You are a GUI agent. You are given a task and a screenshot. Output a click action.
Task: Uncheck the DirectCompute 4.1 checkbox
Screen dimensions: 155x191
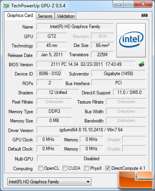[108, 168]
